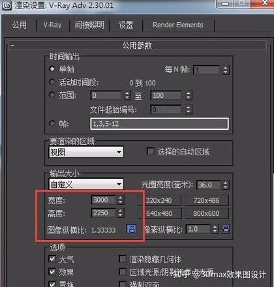Uncheck the 大气 checkbox
The width and height of the screenshot is (274, 287).
point(52,258)
